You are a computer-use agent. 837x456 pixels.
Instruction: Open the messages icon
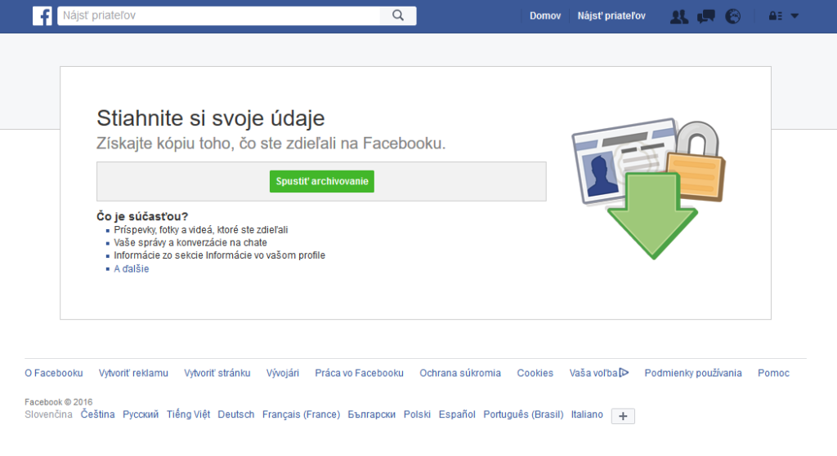coord(706,16)
